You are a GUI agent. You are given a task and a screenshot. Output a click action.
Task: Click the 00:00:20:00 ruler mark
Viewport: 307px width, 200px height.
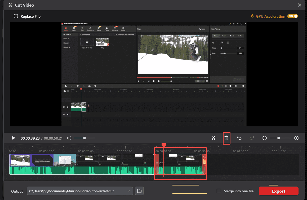(86, 151)
